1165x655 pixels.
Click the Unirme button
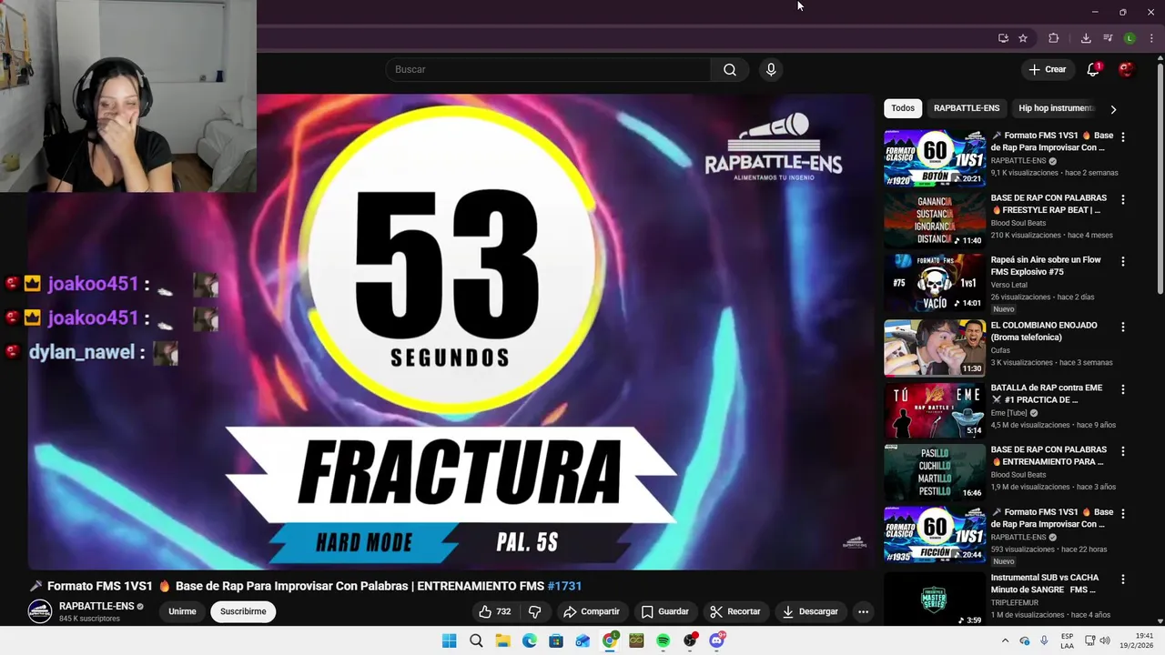coord(182,611)
